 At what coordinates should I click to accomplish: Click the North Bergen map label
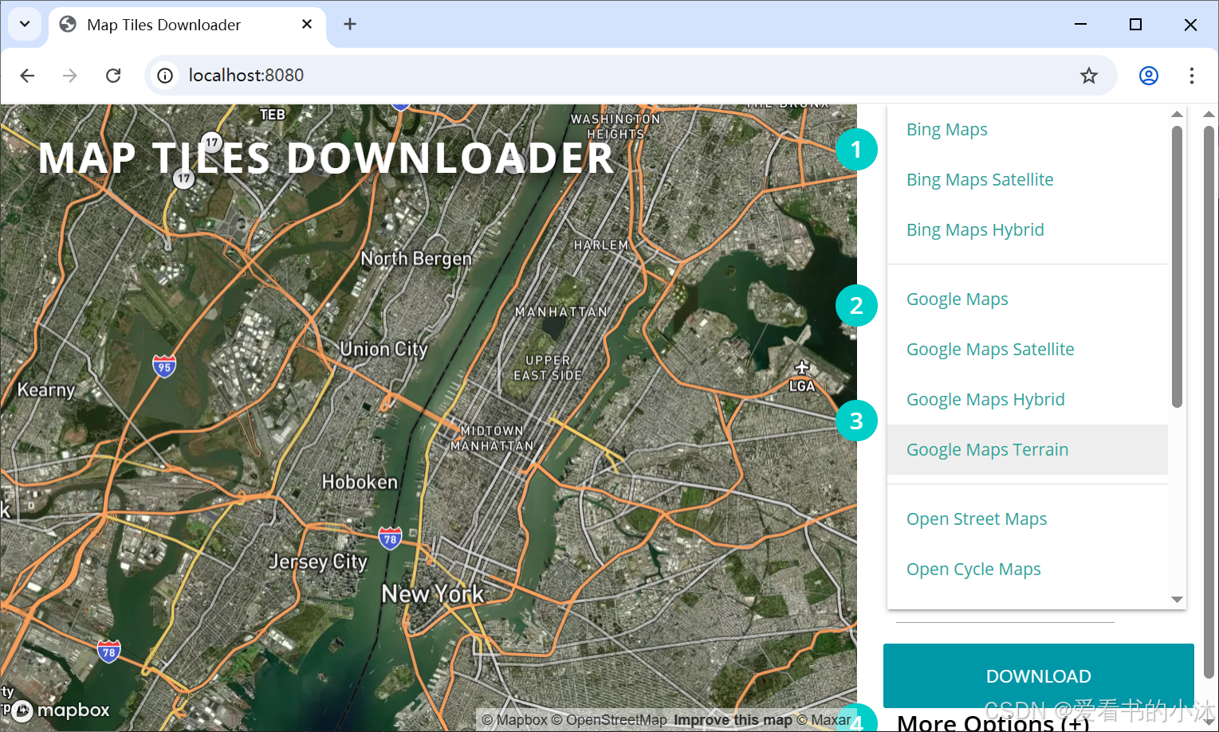[416, 259]
